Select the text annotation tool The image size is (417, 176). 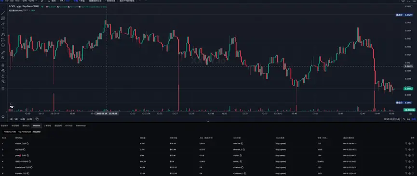coord(3,29)
